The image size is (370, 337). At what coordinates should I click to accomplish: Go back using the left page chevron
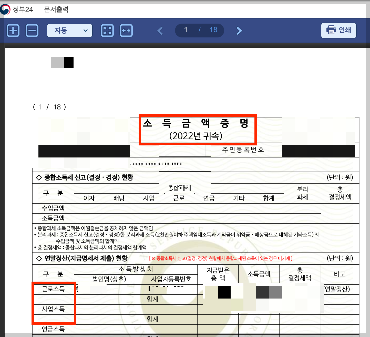(160, 30)
